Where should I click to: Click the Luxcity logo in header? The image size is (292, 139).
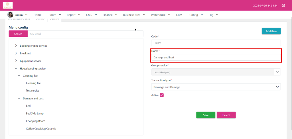[8, 5]
